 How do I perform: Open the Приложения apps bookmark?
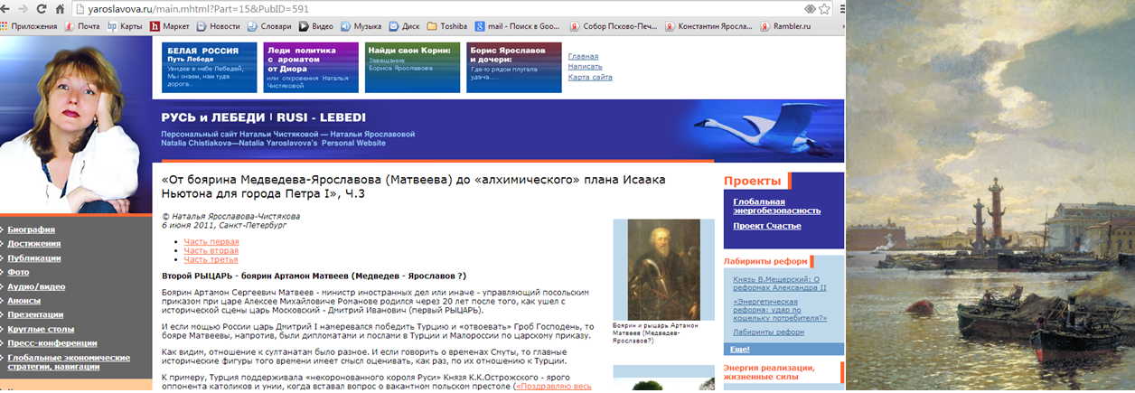click(x=30, y=26)
